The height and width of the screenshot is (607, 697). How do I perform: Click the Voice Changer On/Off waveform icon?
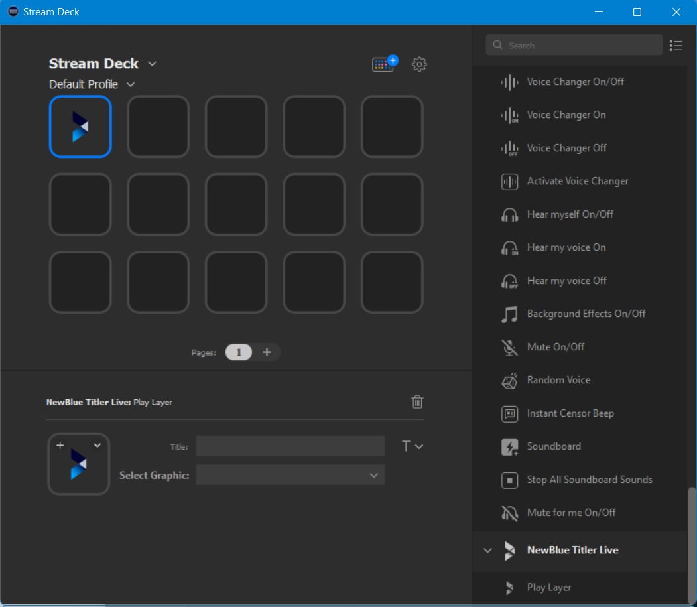coord(509,82)
